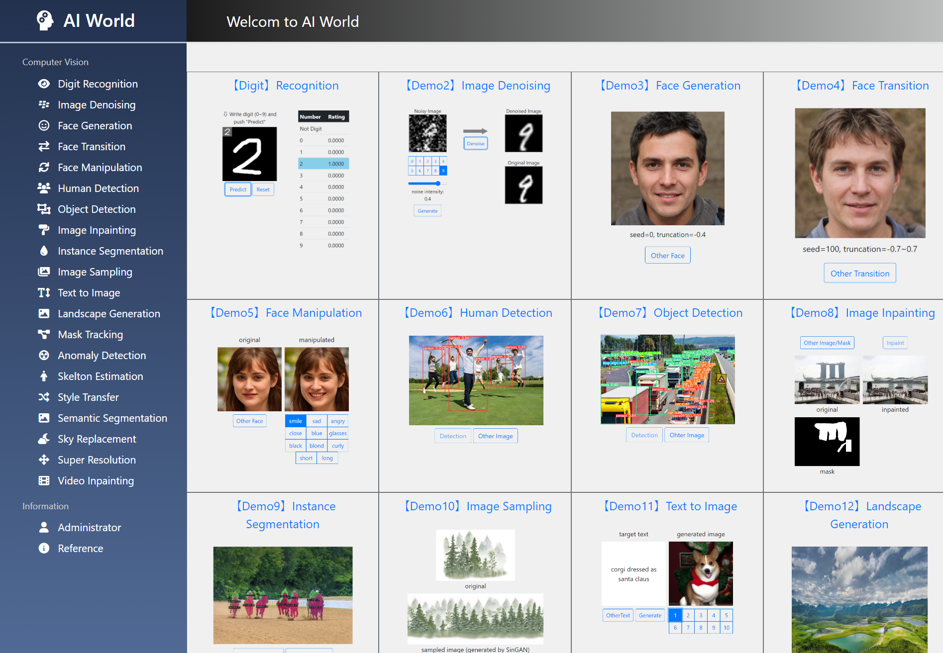Image resolution: width=943 pixels, height=653 pixels.
Task: Click the Reference info icon
Action: click(x=44, y=548)
